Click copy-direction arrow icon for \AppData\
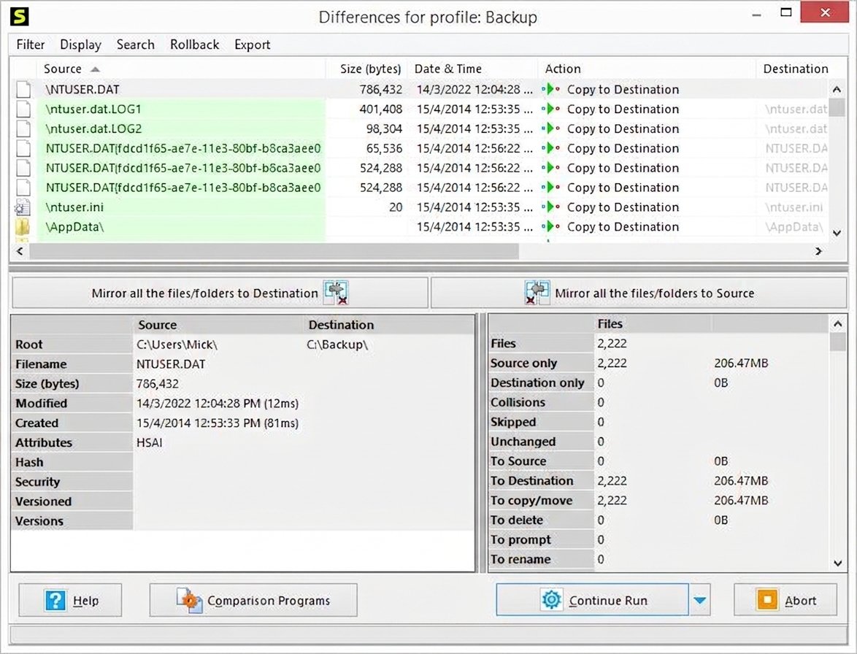Image resolution: width=857 pixels, height=654 pixels. [x=551, y=227]
